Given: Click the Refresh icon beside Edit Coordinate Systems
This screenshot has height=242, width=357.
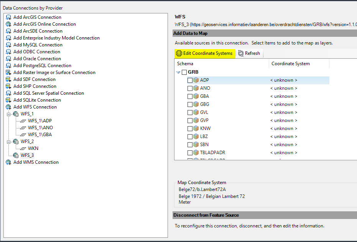Looking at the screenshot, I should coord(241,53).
